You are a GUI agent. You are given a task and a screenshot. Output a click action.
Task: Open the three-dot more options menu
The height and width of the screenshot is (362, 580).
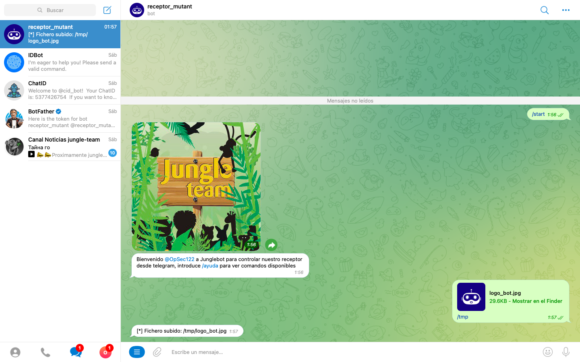[565, 10]
